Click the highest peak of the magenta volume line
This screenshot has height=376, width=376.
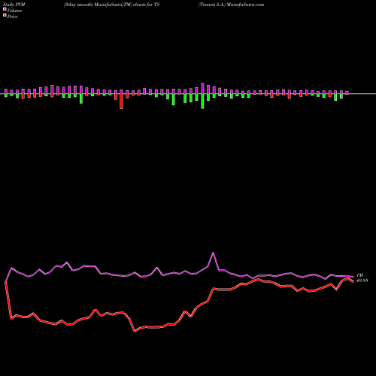click(214, 253)
